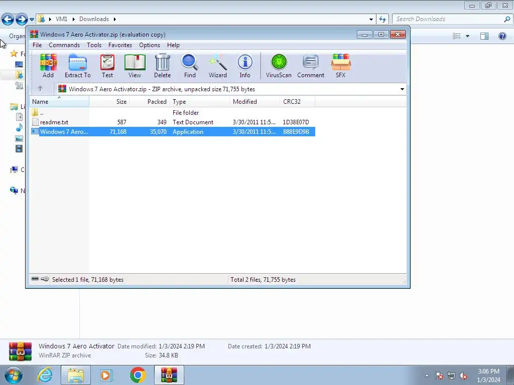Click Explorer Forward navigation button

[x=21, y=19]
